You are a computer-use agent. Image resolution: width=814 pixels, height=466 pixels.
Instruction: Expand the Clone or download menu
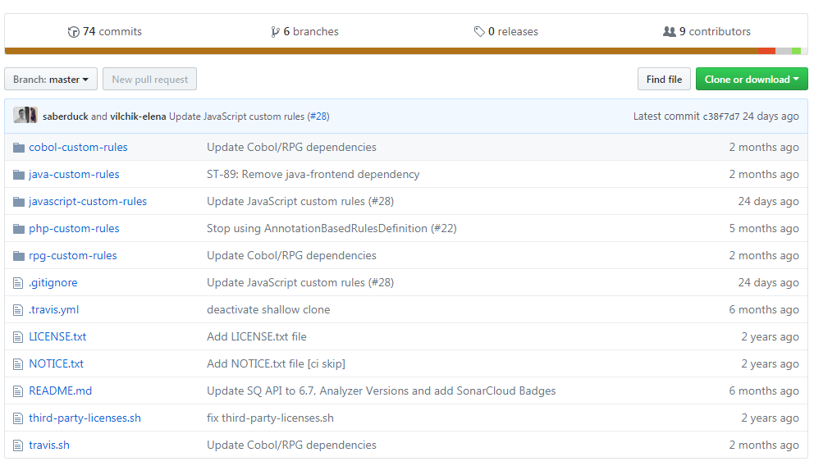tap(752, 79)
